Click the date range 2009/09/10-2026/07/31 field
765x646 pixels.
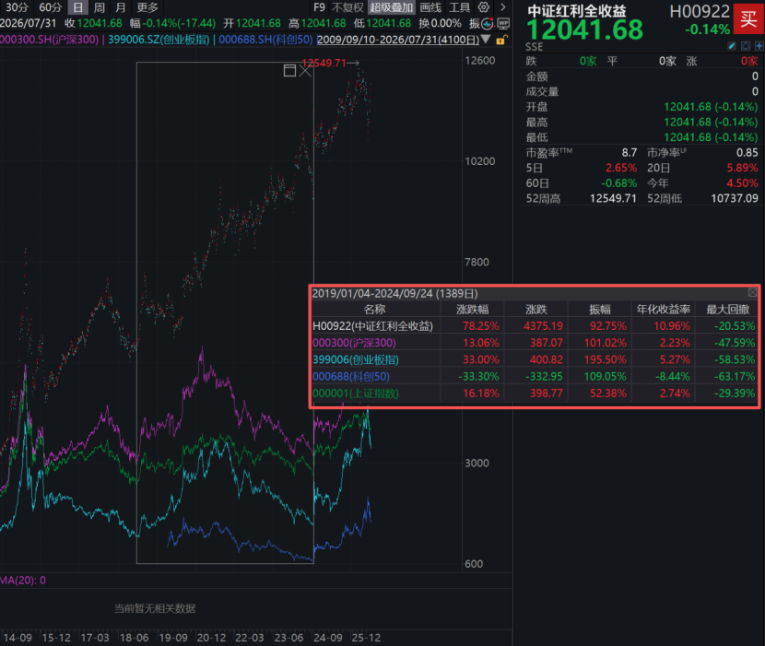[398, 40]
